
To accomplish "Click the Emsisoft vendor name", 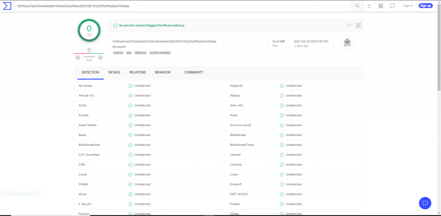I will coord(236,184).
